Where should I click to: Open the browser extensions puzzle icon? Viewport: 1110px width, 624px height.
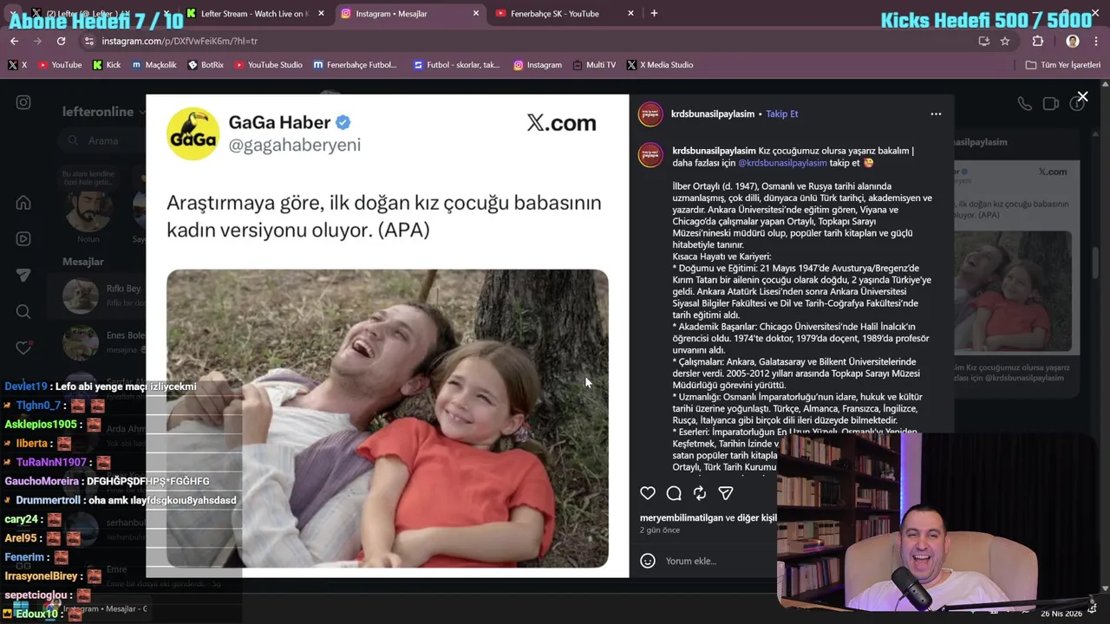click(x=1037, y=41)
